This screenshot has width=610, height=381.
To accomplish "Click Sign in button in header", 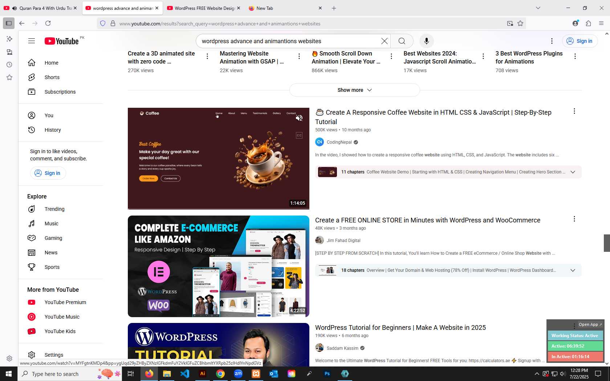I will [x=580, y=41].
